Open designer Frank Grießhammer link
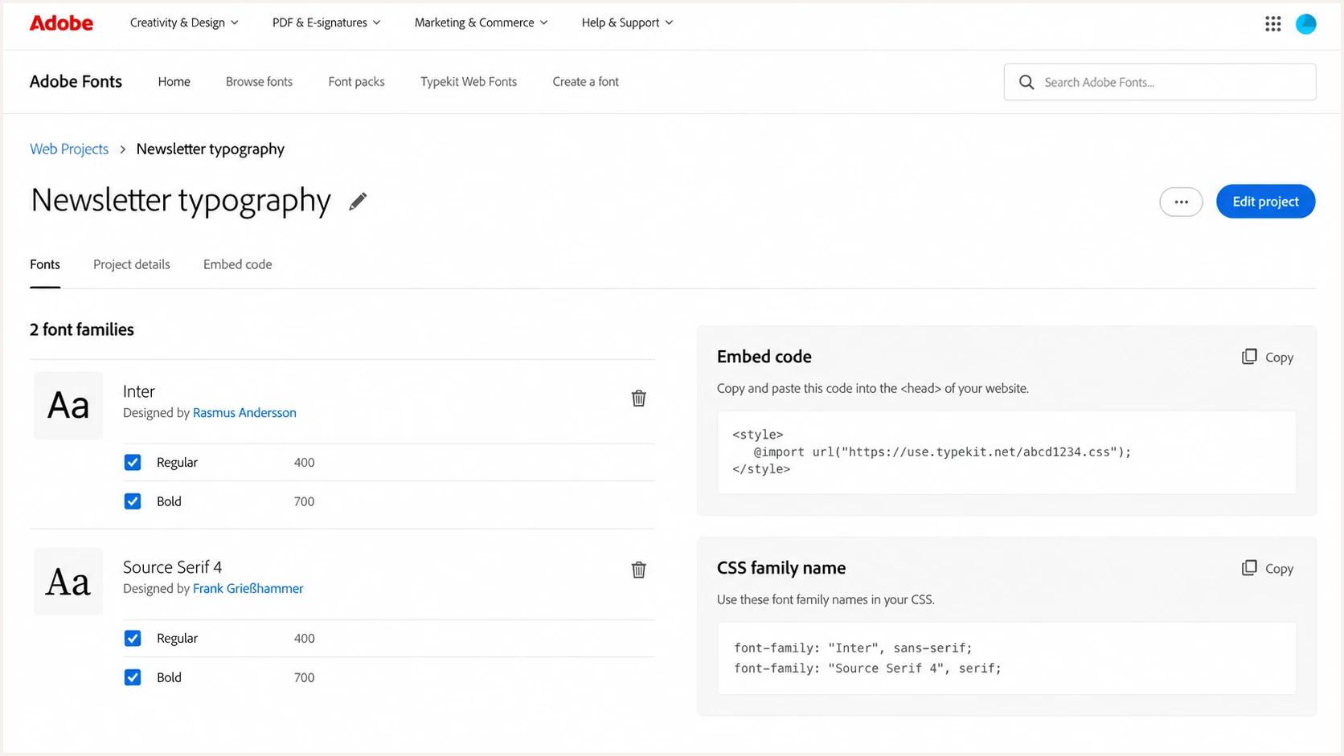 248,589
